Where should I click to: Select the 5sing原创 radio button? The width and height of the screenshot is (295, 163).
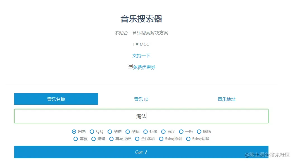pyautogui.click(x=161, y=139)
